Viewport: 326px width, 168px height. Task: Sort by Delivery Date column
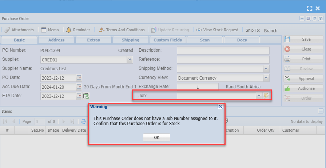[74, 131]
